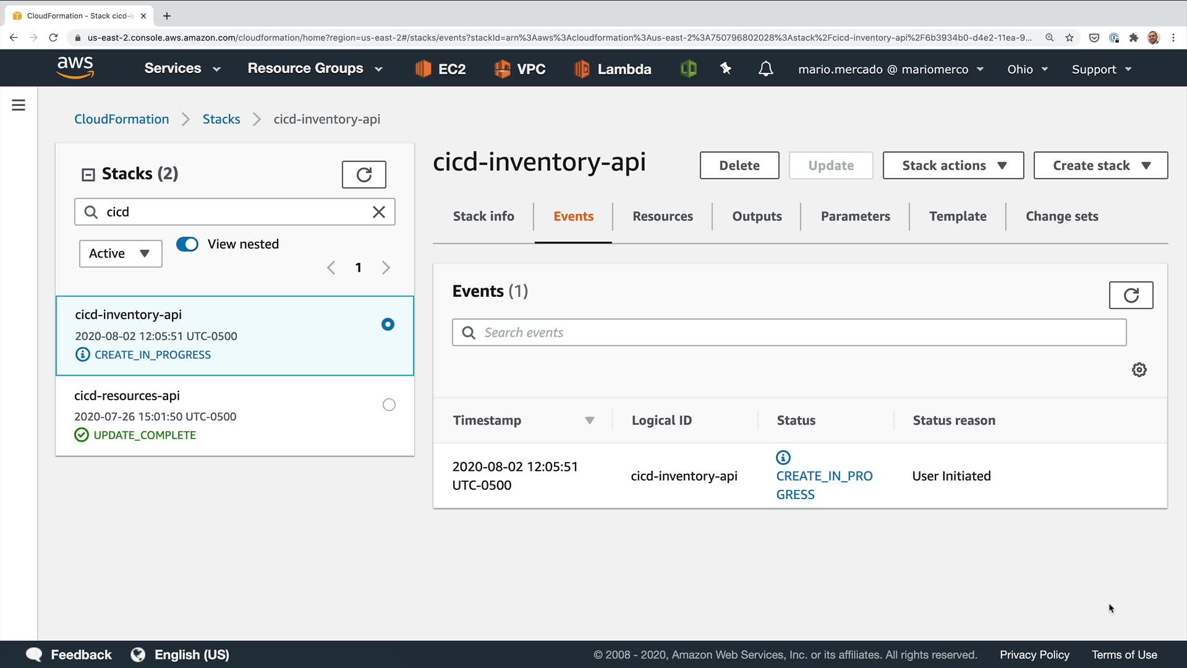Open the events table settings gear

click(1139, 370)
